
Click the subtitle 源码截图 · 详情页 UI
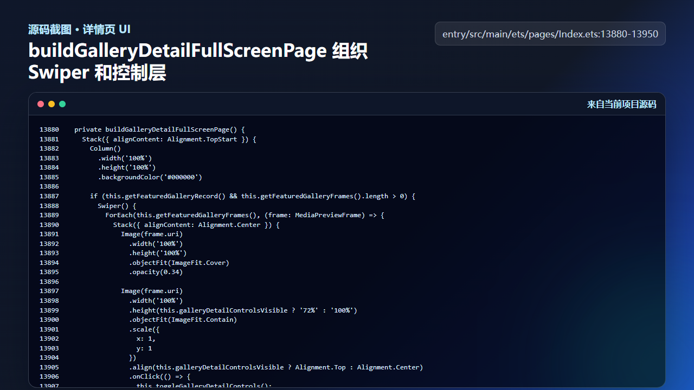[x=79, y=29]
